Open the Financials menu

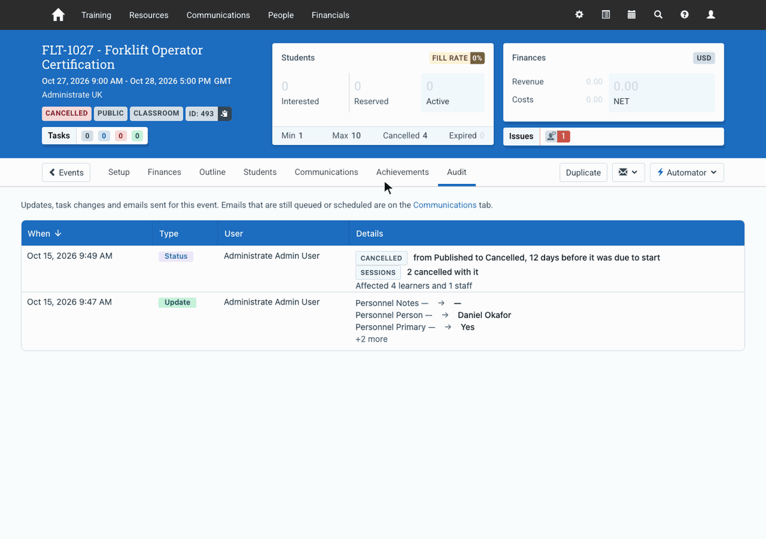coord(331,15)
